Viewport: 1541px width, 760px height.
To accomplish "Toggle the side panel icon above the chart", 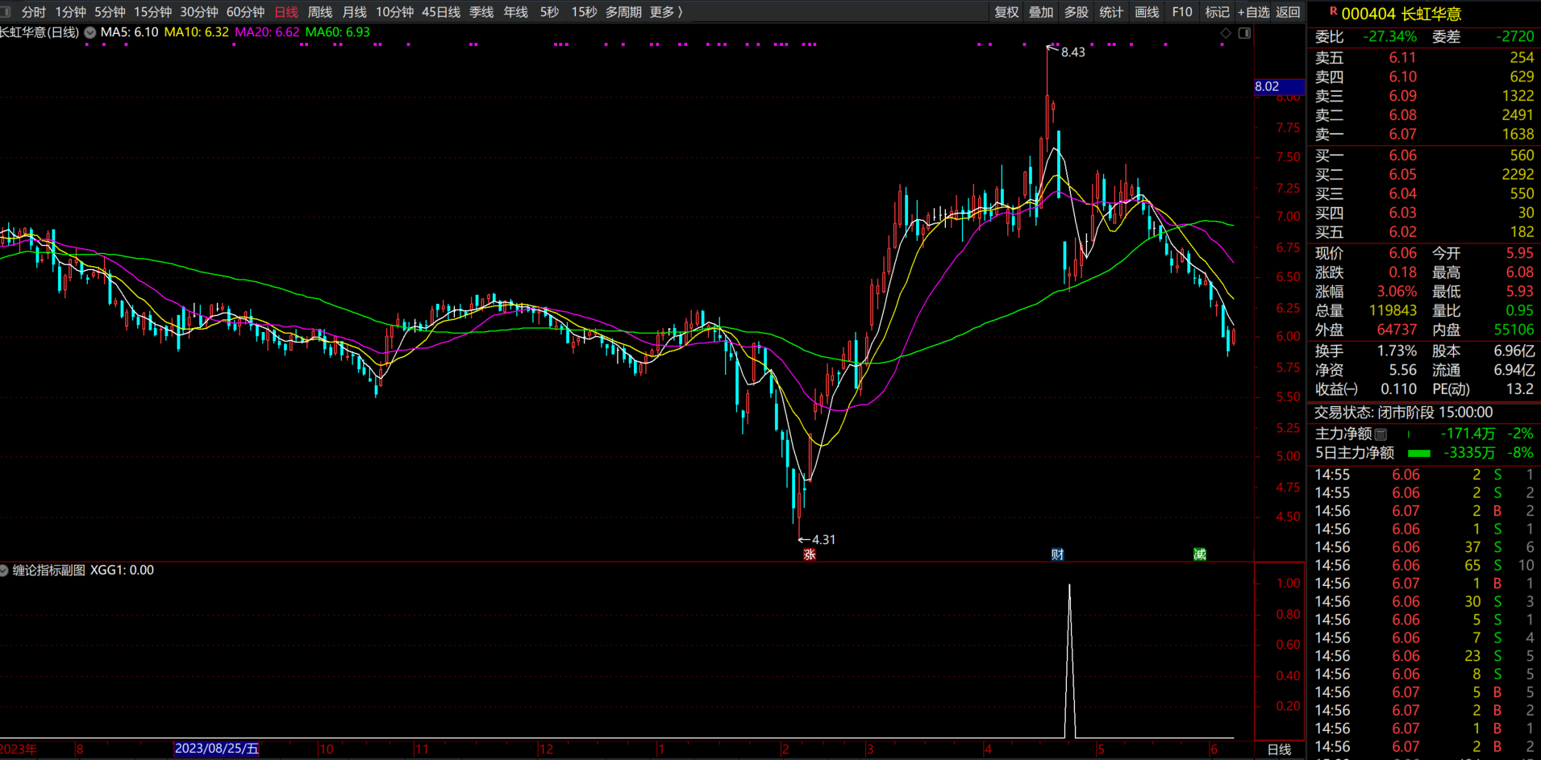I will [x=1245, y=33].
